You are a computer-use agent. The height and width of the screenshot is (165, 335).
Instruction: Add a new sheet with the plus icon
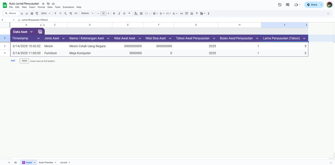click(9, 162)
